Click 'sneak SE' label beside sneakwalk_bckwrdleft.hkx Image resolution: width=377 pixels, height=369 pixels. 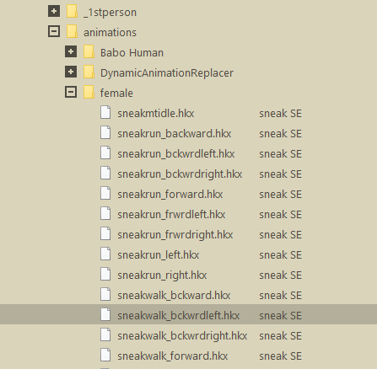tap(280, 316)
